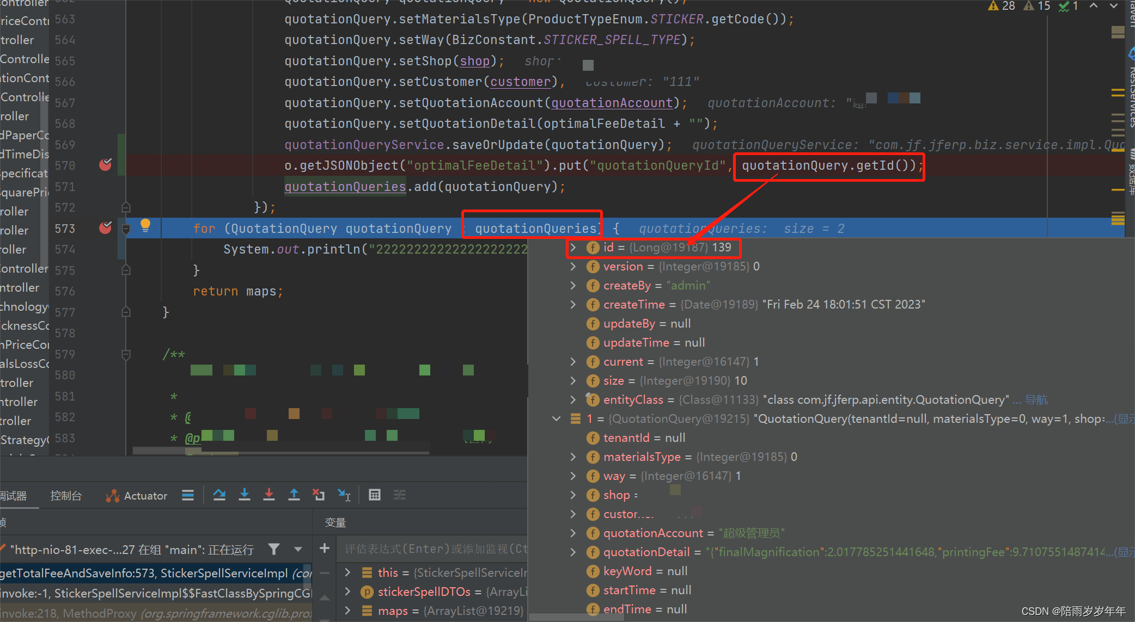Click quotationQueries link on line 571

point(345,187)
